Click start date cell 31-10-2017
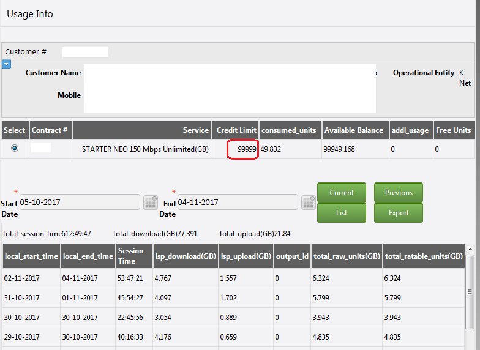 tap(22, 298)
